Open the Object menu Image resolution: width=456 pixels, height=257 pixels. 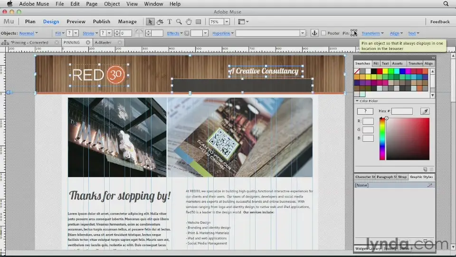(x=112, y=4)
